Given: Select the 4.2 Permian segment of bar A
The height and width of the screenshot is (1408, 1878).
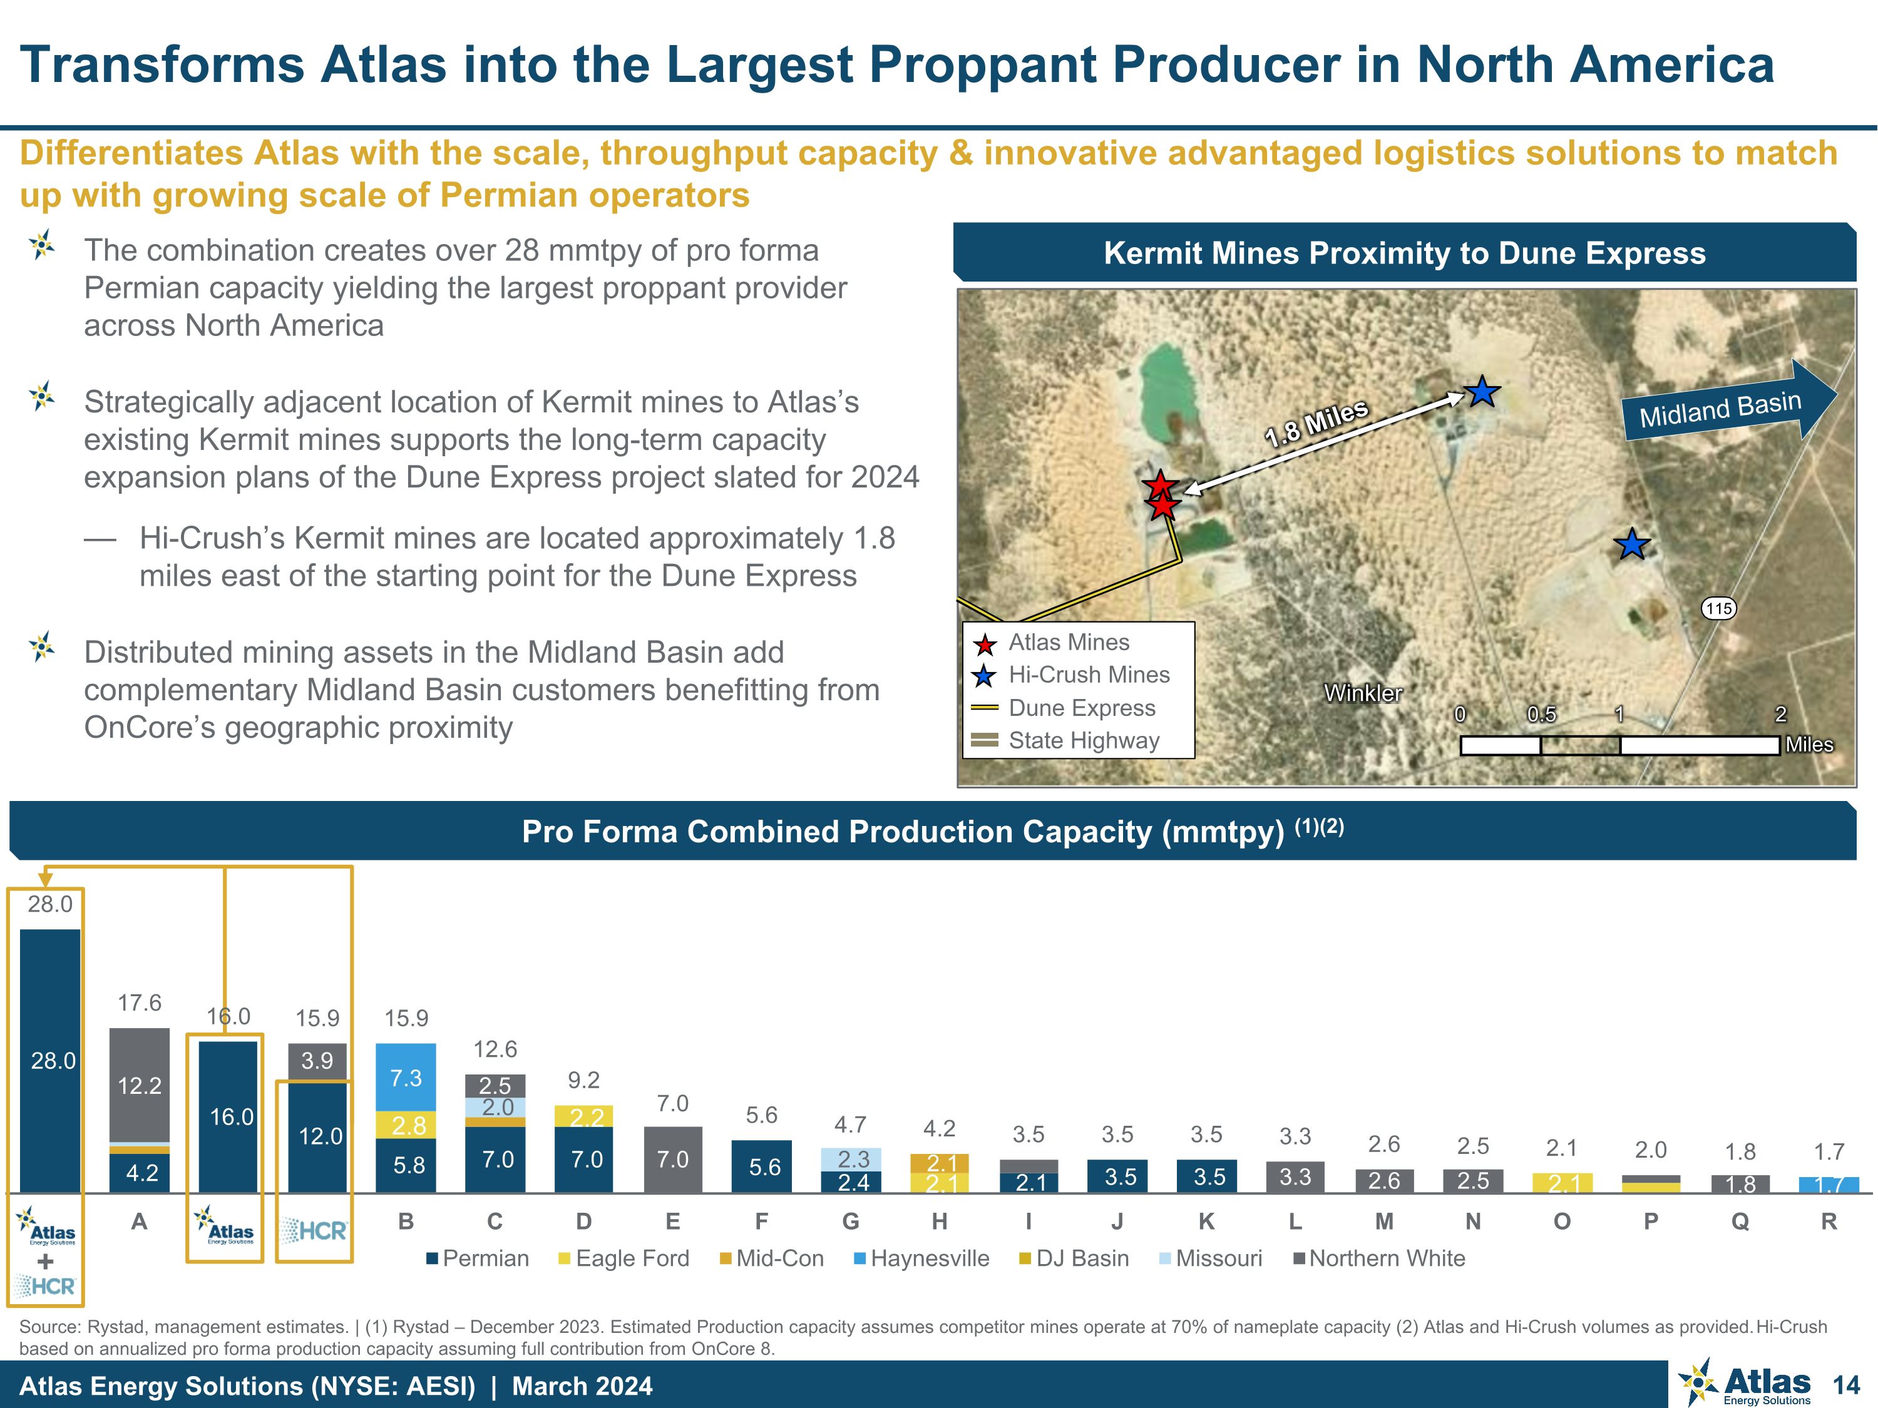Looking at the screenshot, I should click(139, 1173).
